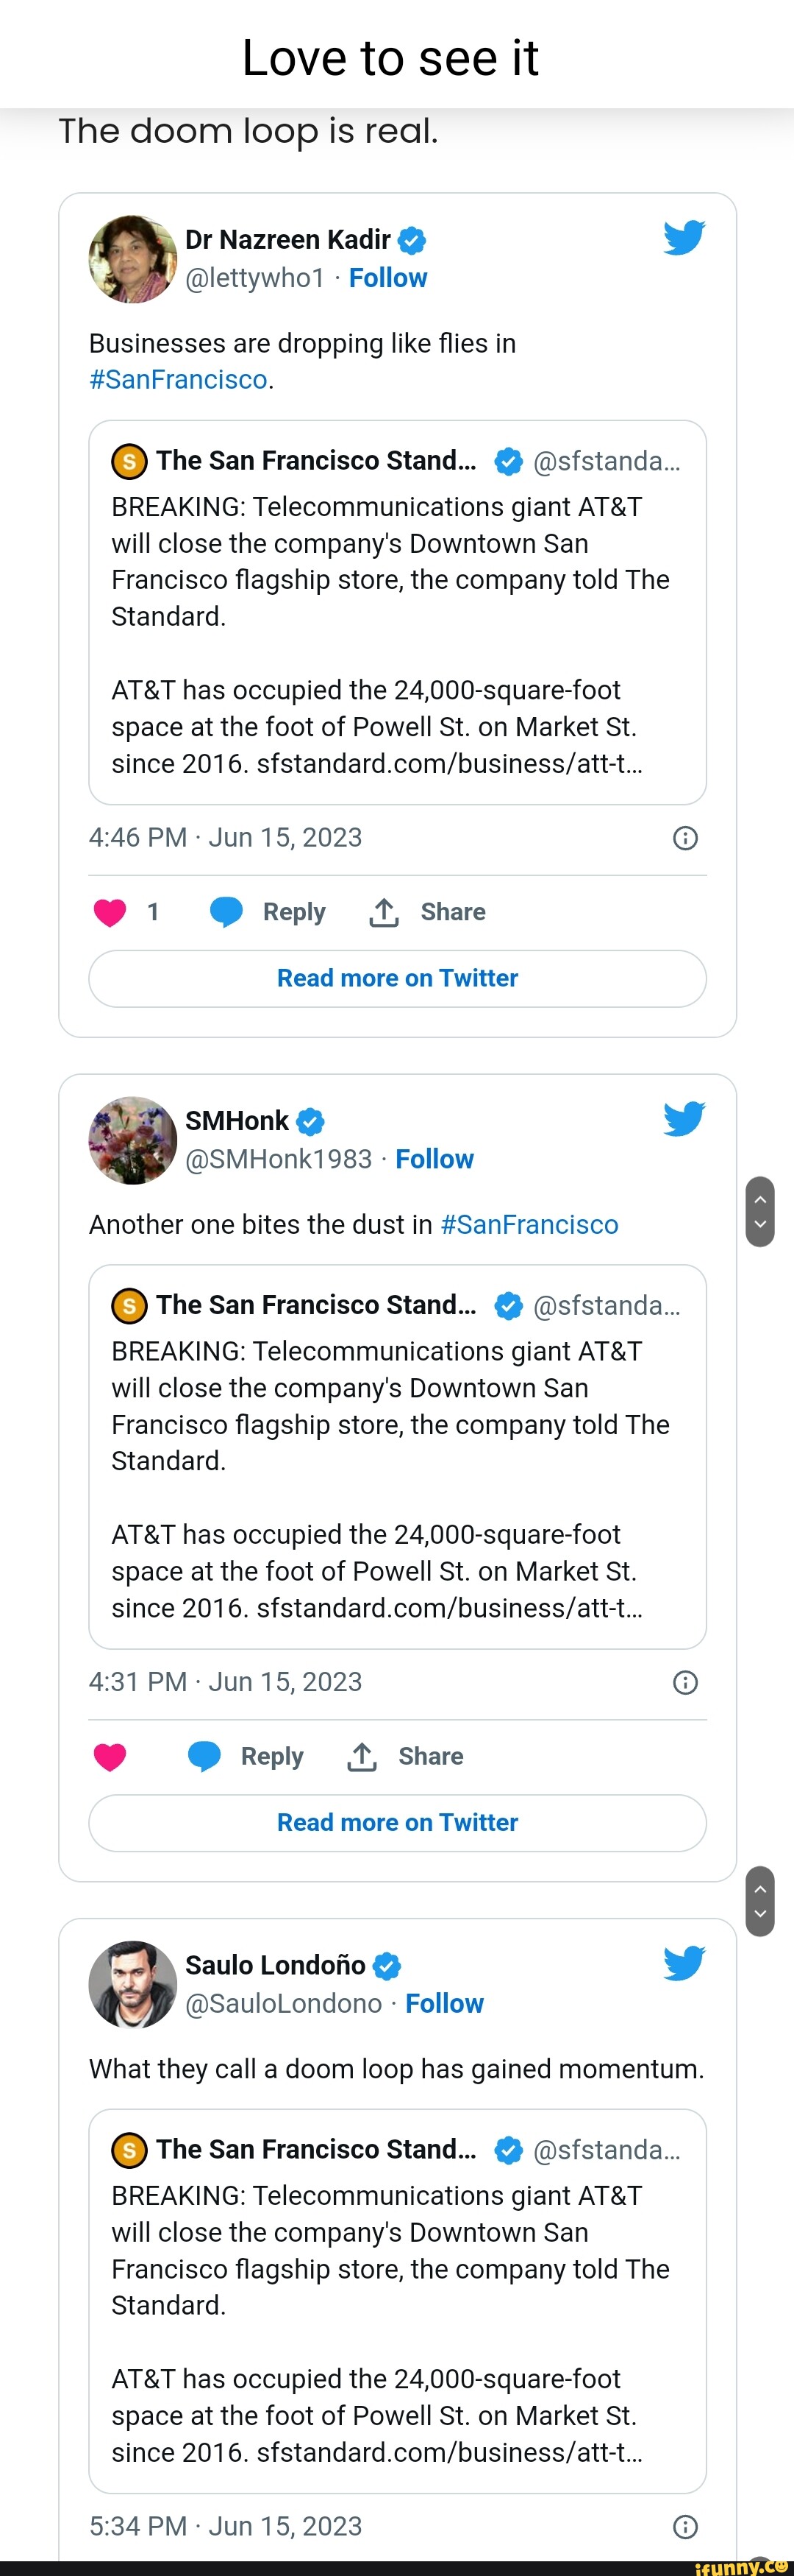
Task: Follow the @SauloLondono account
Action: pyautogui.click(x=445, y=2003)
